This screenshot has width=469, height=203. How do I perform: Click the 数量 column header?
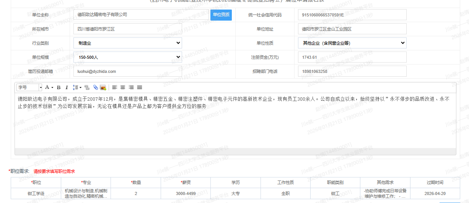(136, 182)
